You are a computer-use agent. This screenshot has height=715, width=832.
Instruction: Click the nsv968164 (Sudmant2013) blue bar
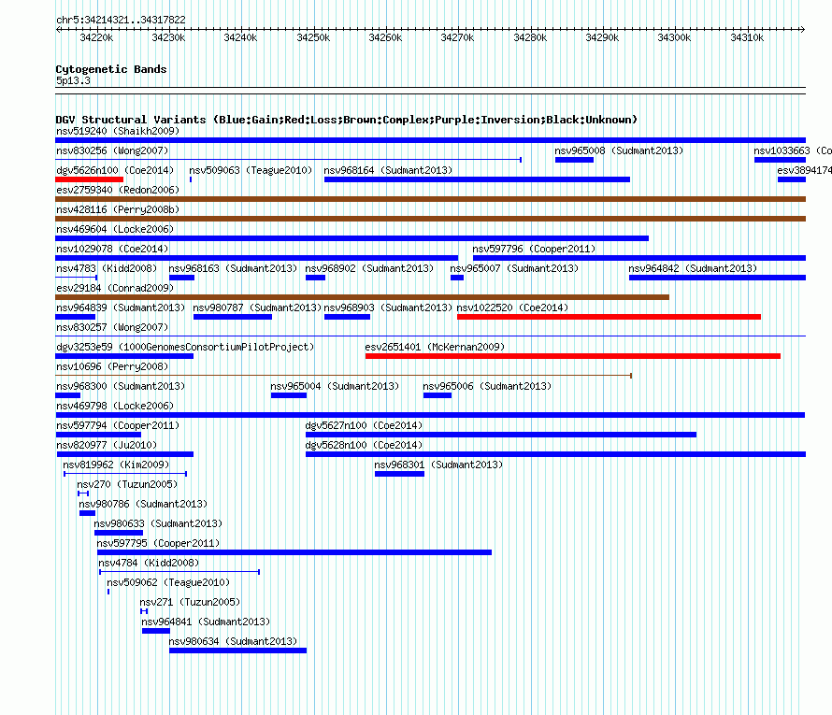coord(477,179)
